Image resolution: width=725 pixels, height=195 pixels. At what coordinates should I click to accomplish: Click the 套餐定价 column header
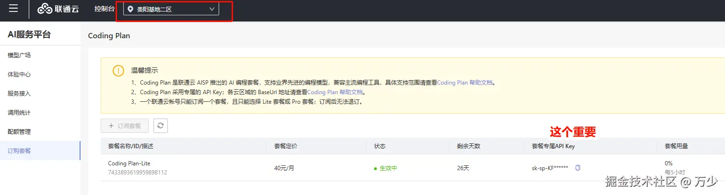286,146
